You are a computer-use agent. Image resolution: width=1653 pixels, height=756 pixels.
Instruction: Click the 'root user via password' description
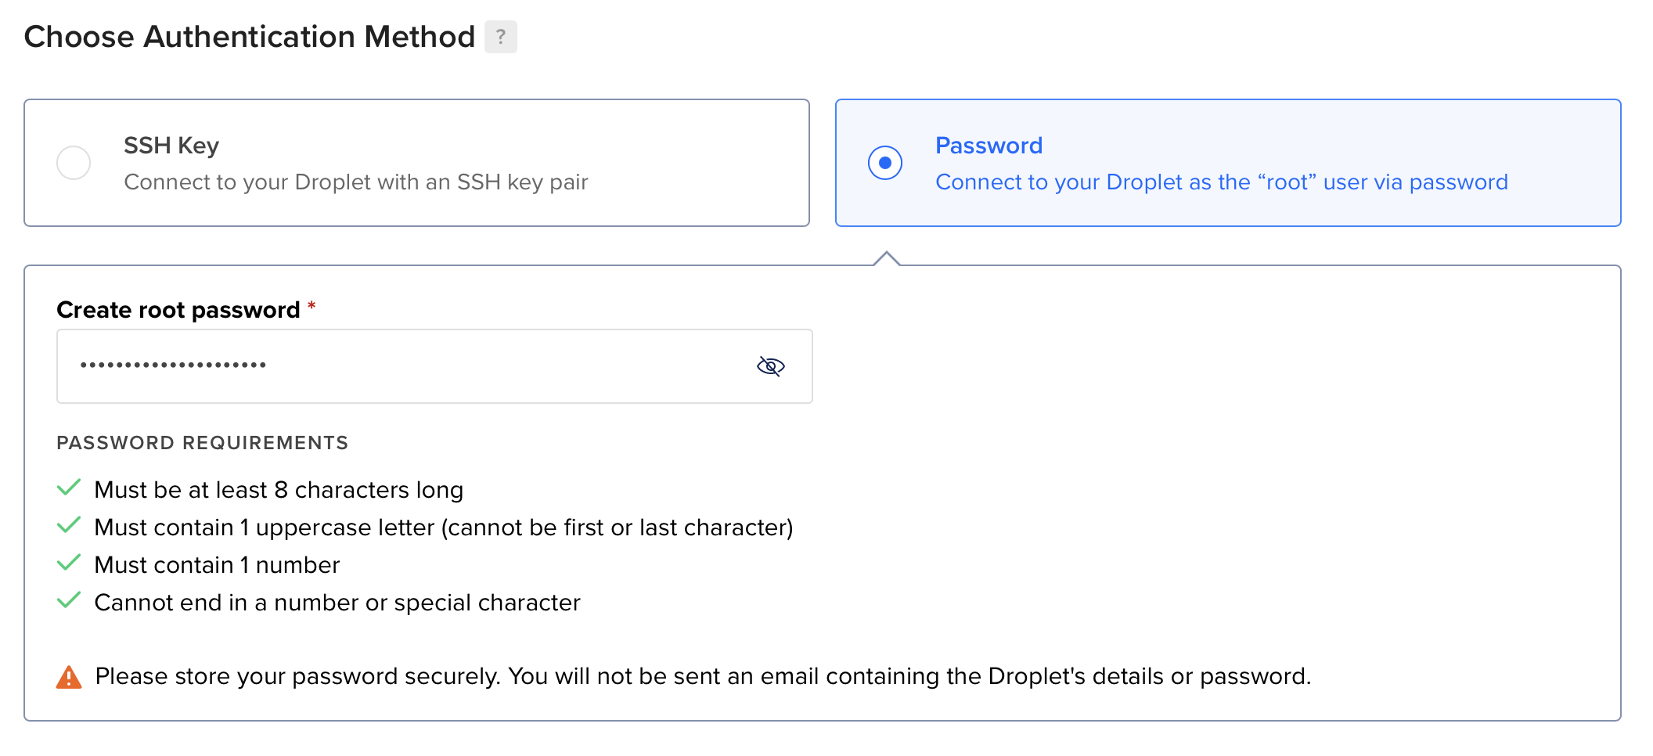(1221, 182)
